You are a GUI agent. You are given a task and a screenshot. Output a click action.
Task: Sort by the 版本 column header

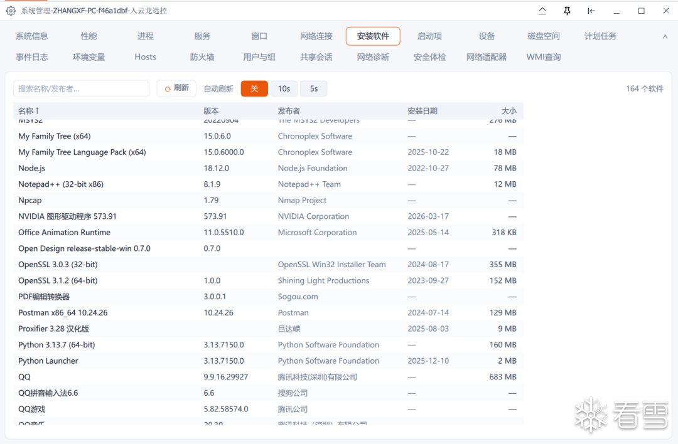click(x=211, y=111)
